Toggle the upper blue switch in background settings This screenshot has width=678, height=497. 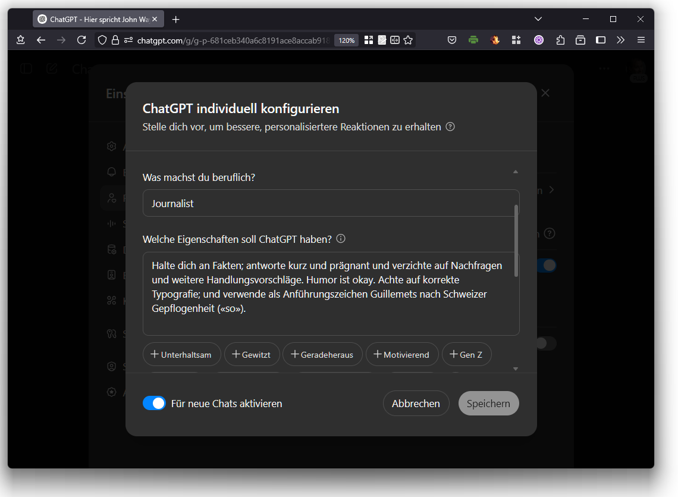[547, 265]
